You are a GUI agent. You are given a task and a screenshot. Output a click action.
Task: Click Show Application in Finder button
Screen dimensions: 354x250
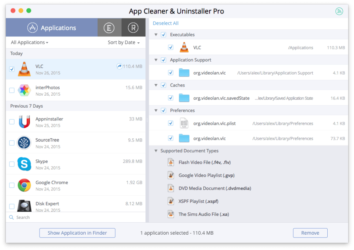click(x=77, y=233)
